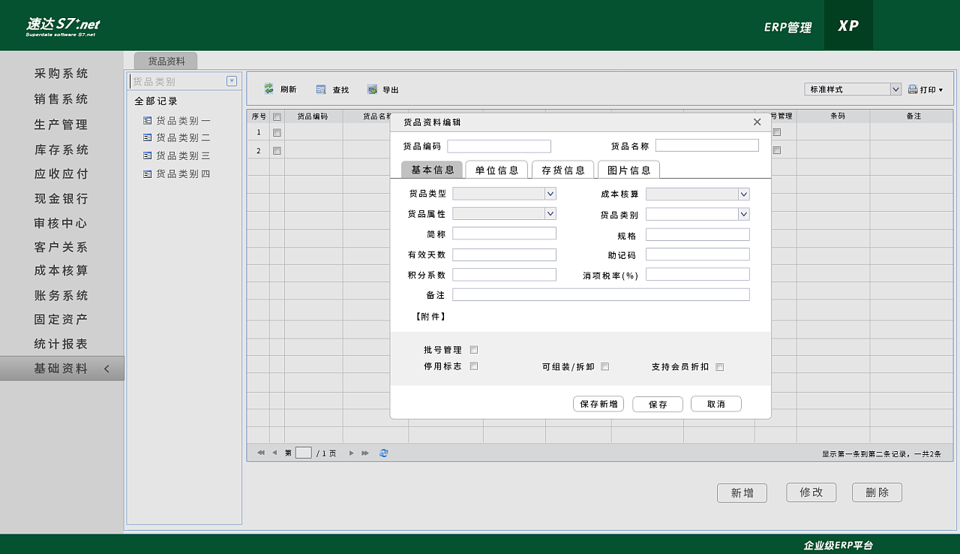Click the 取消 button in the dialog
Image resolution: width=960 pixels, height=554 pixels.
715,404
